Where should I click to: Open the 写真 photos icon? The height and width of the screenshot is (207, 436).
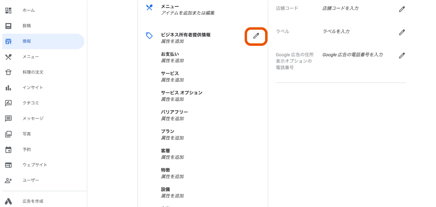(x=8, y=134)
